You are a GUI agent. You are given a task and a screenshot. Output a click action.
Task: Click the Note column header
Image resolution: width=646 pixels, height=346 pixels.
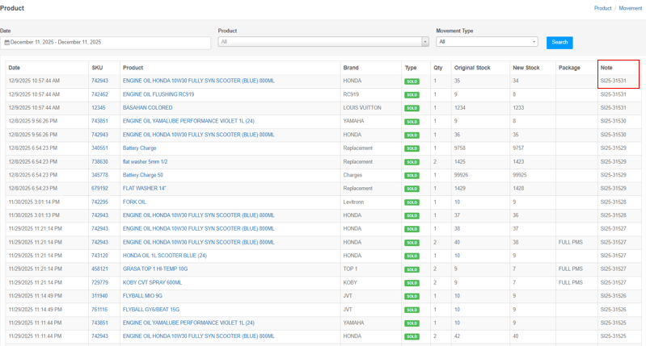tap(606, 68)
